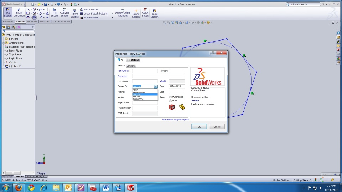Click the Offset Entities tool
Screen dimensions: 342x192
pyautogui.click(x=74, y=14)
